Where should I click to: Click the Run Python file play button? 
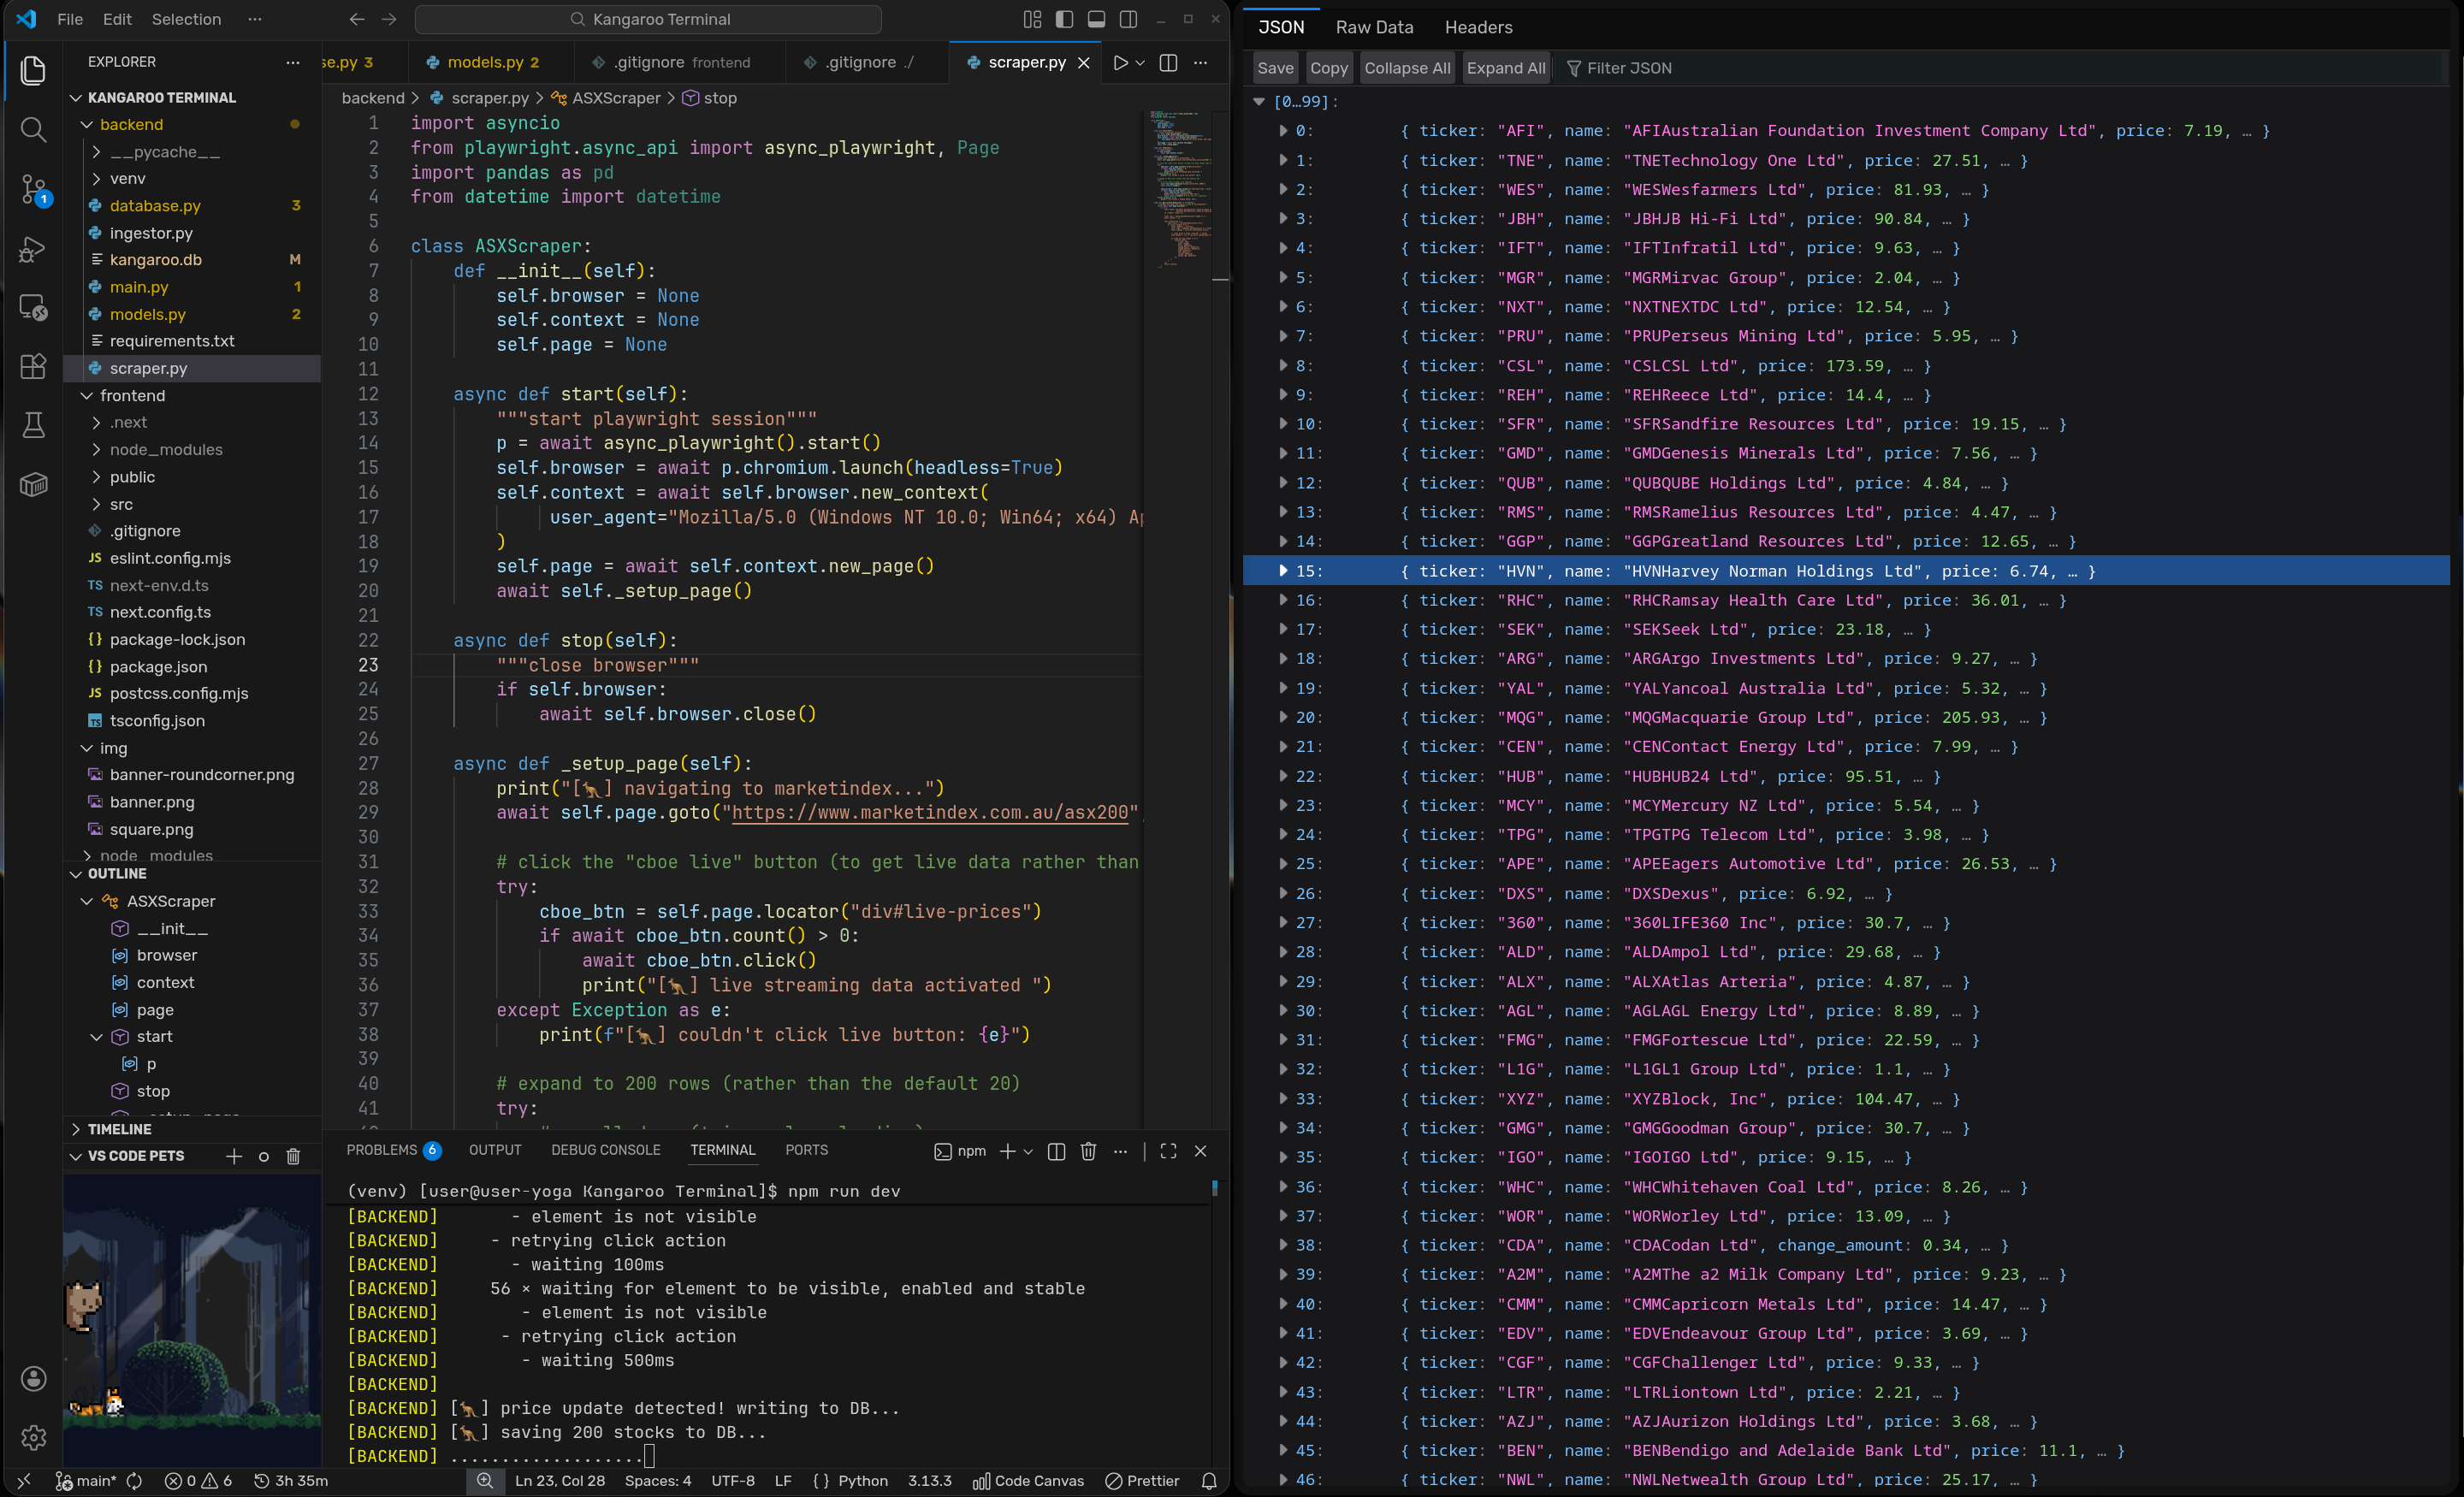pos(1120,63)
